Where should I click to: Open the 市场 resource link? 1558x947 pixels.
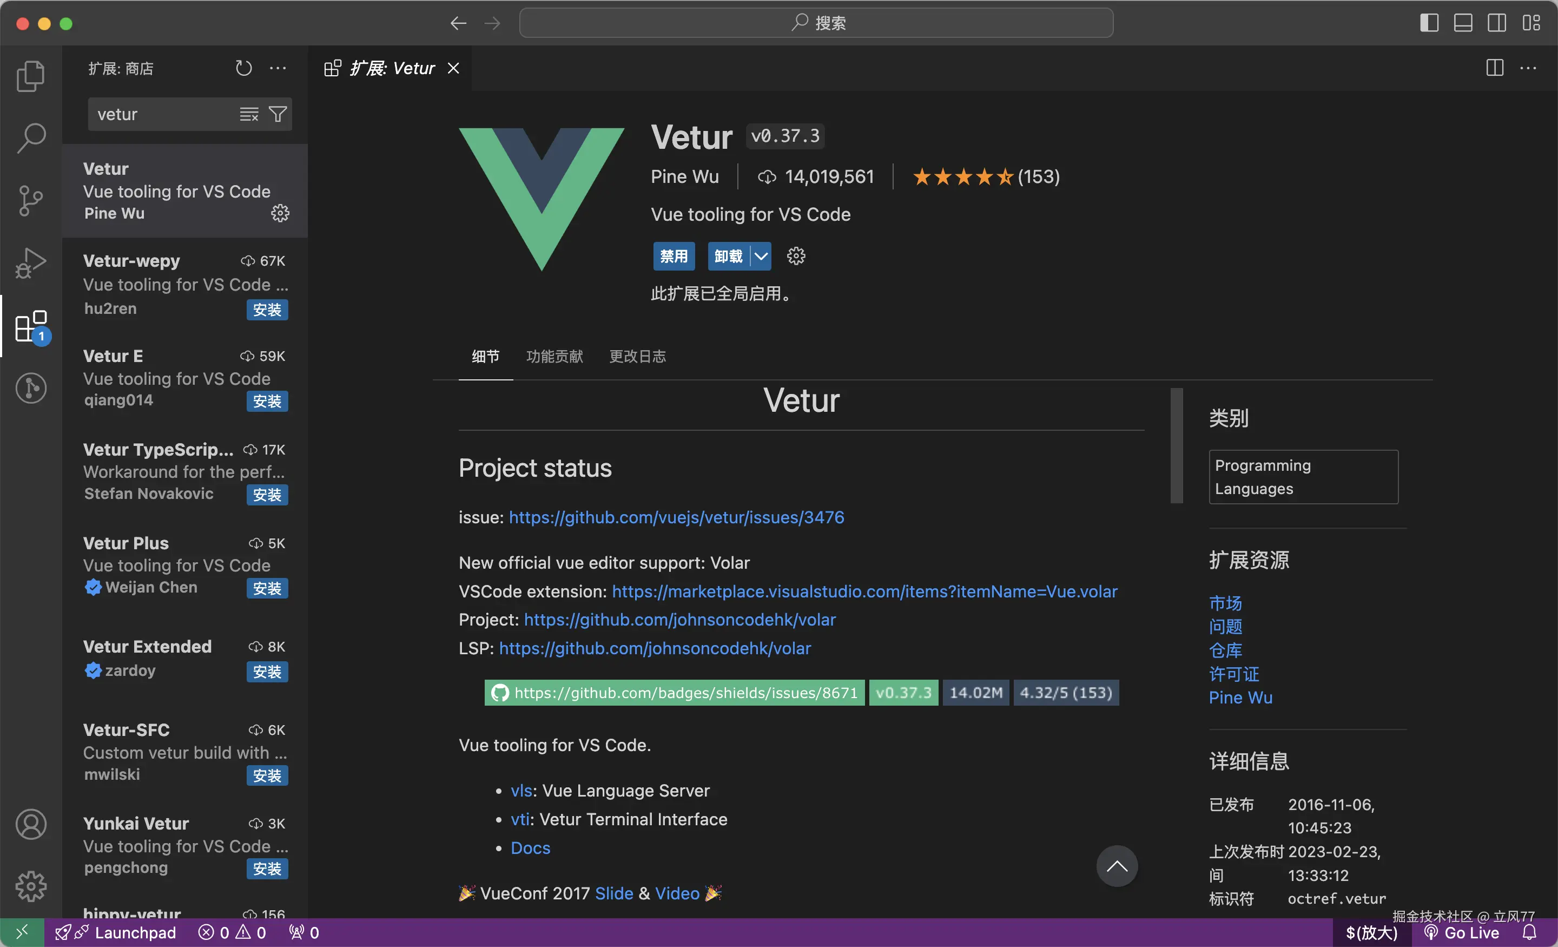click(1225, 603)
